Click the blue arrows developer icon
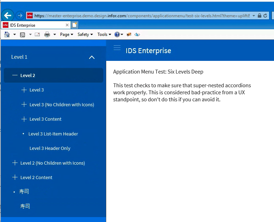The height and width of the screenshot is (222, 274). pos(137,34)
